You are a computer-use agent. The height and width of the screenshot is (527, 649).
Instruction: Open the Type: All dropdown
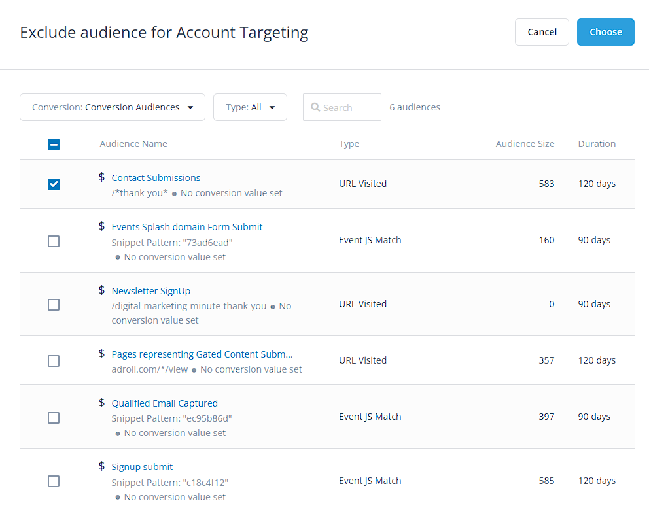pos(250,107)
